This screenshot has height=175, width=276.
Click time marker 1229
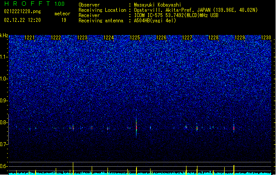coord(240,38)
